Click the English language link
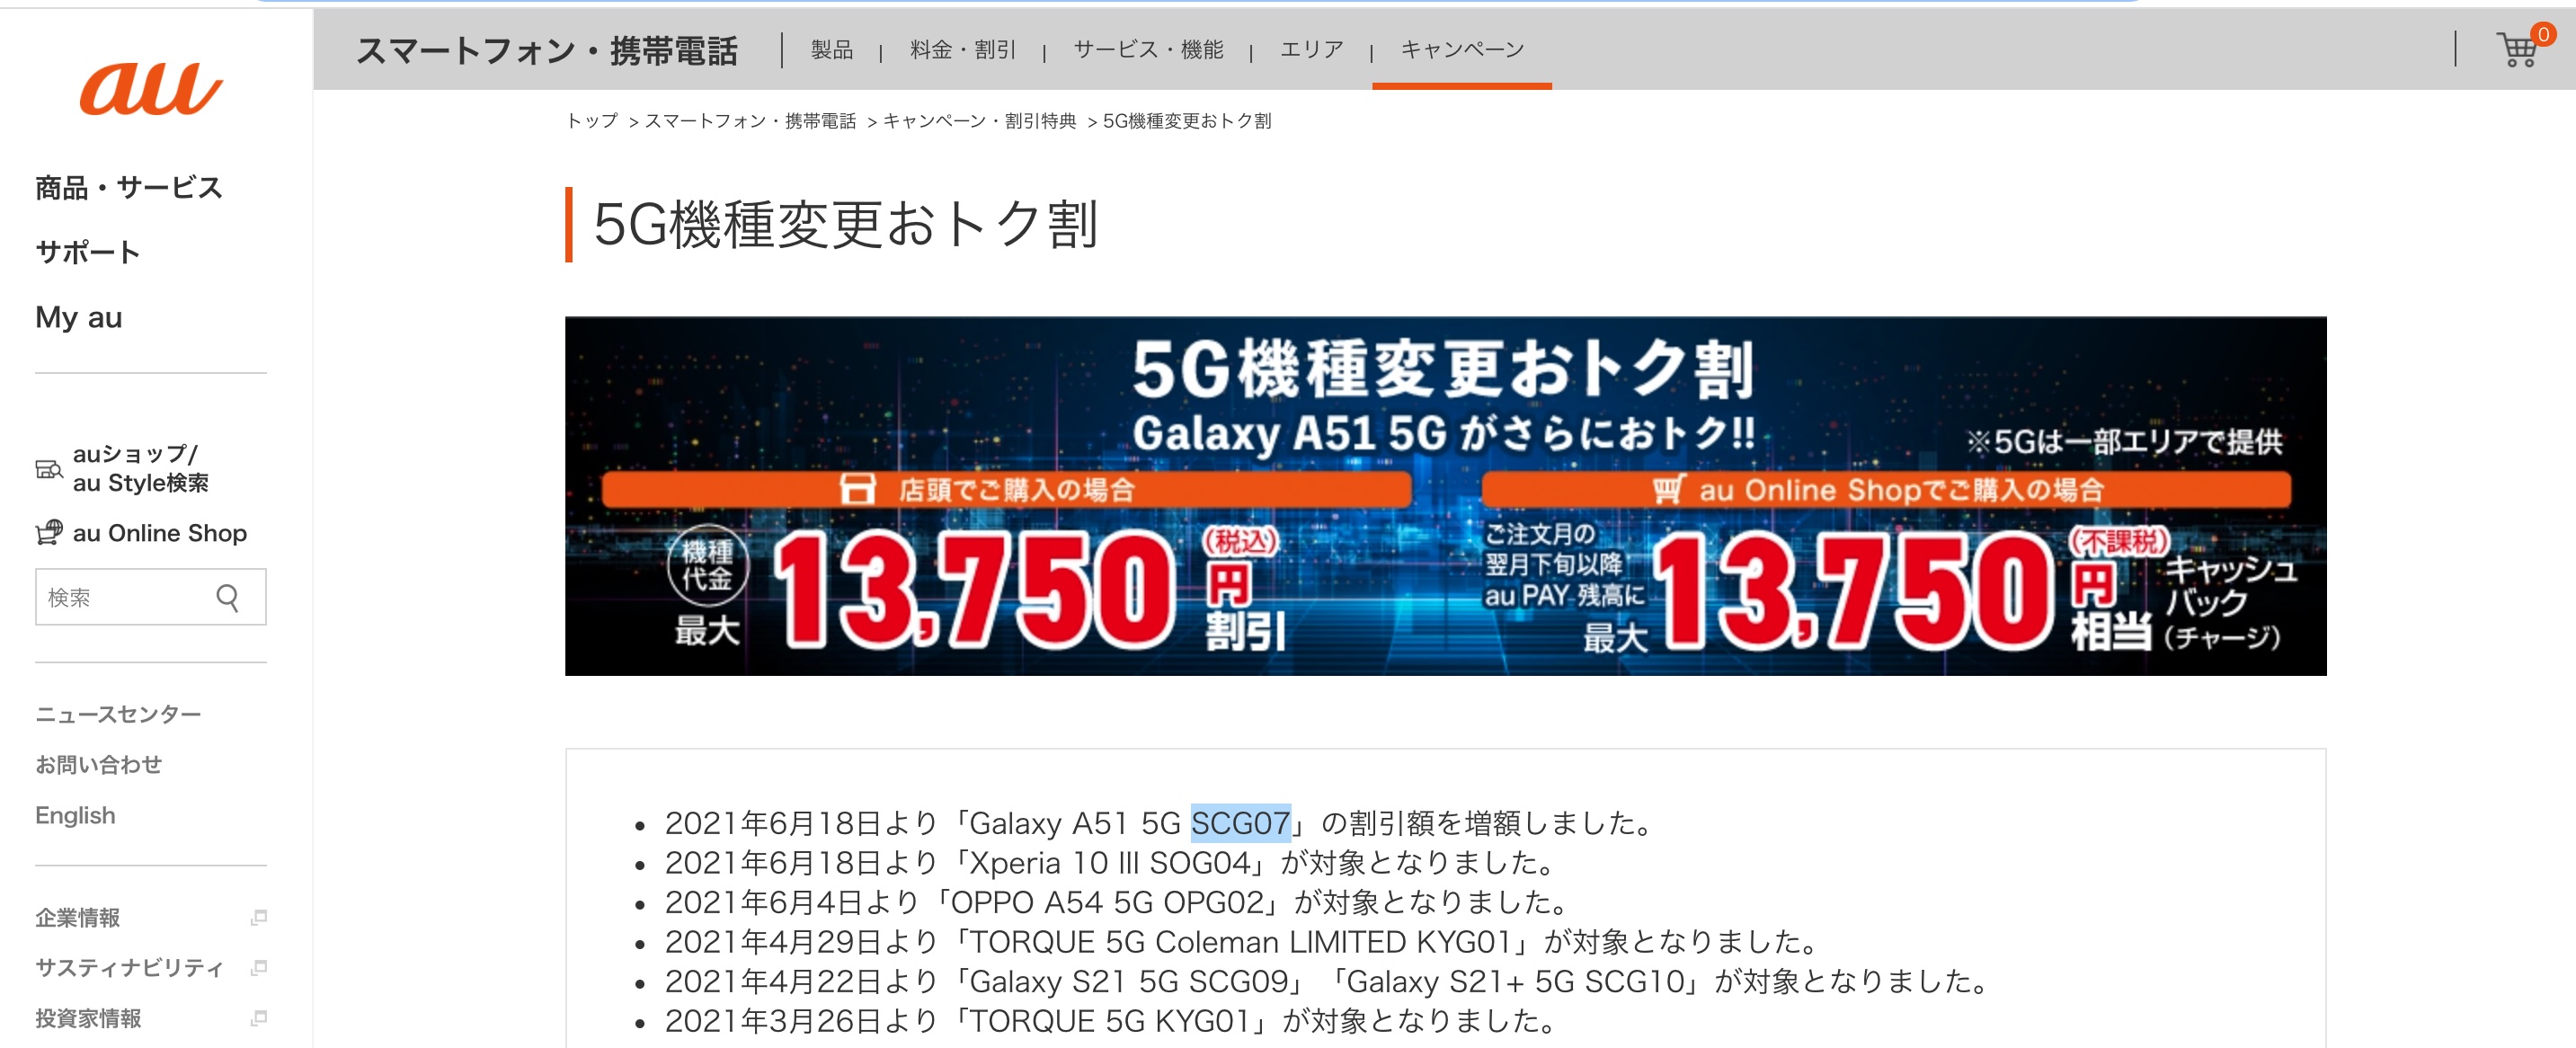This screenshot has height=1048, width=2576. coord(75,815)
